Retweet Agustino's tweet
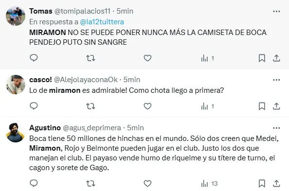 (90, 183)
